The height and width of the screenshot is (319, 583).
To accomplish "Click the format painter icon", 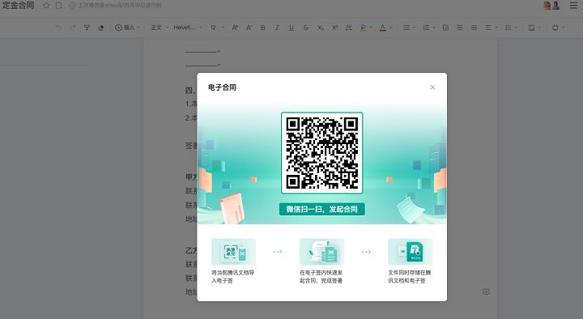I will coord(87,28).
